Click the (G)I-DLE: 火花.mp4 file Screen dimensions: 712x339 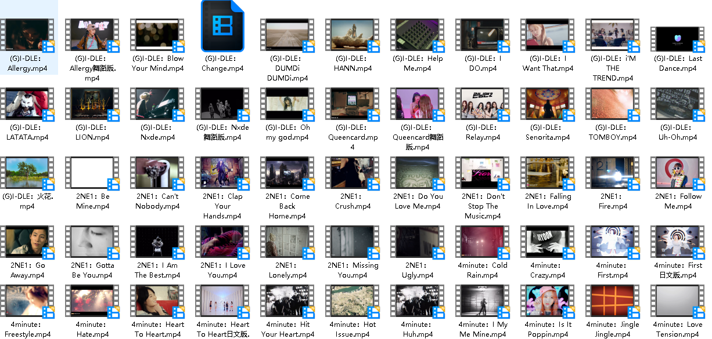click(x=27, y=173)
